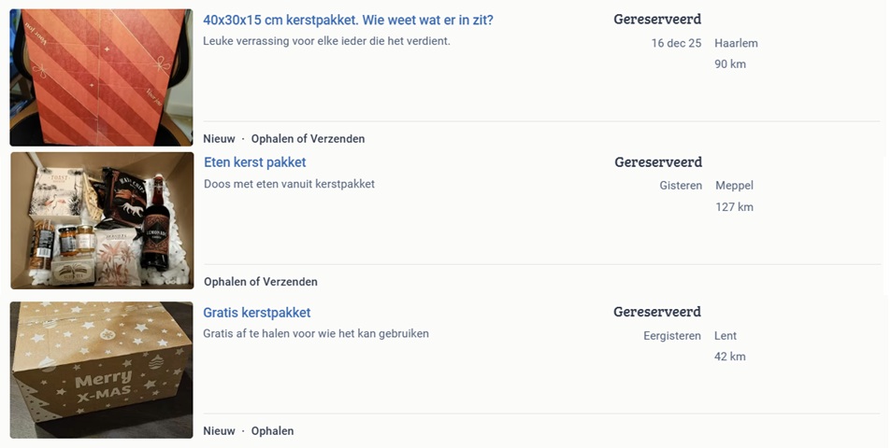
Task: Click the 'Gisteren' date label
Action: [681, 186]
